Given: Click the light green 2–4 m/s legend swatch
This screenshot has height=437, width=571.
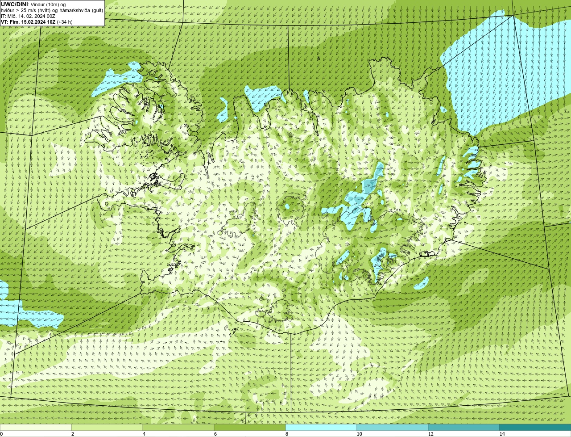Looking at the screenshot, I should 107,427.
